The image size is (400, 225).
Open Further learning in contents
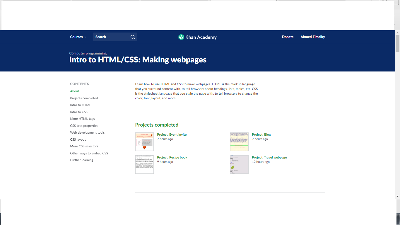click(x=82, y=160)
